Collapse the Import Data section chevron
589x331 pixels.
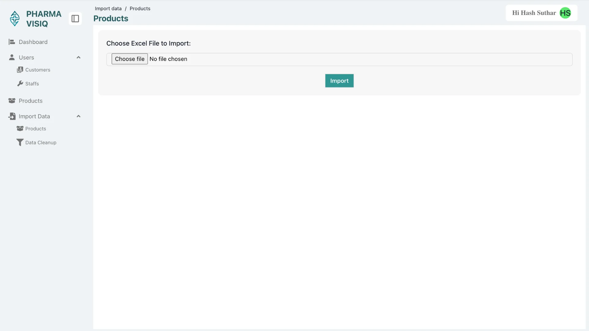pos(79,116)
